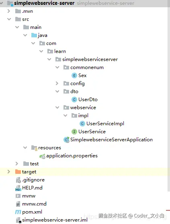Expand the test folder

point(17,163)
